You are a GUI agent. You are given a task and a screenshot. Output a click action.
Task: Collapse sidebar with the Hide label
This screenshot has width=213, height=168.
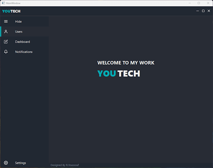coord(18,22)
